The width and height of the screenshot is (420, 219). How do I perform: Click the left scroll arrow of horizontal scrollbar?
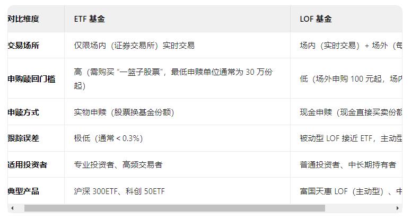pyautogui.click(x=12, y=208)
